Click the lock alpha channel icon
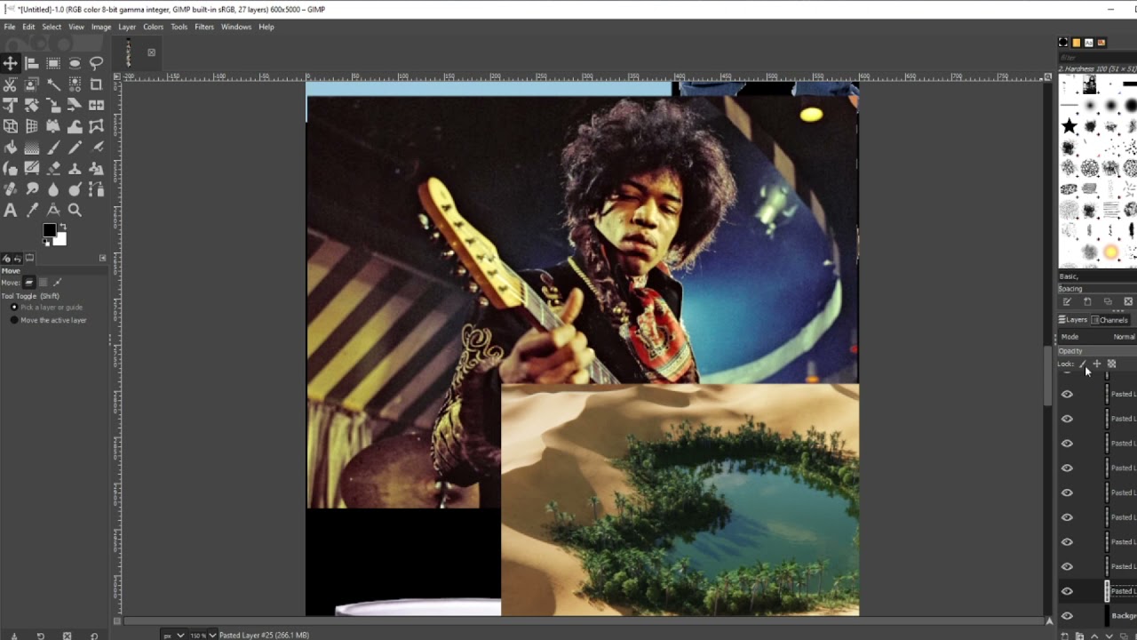Image resolution: width=1137 pixels, height=640 pixels. tap(1111, 364)
